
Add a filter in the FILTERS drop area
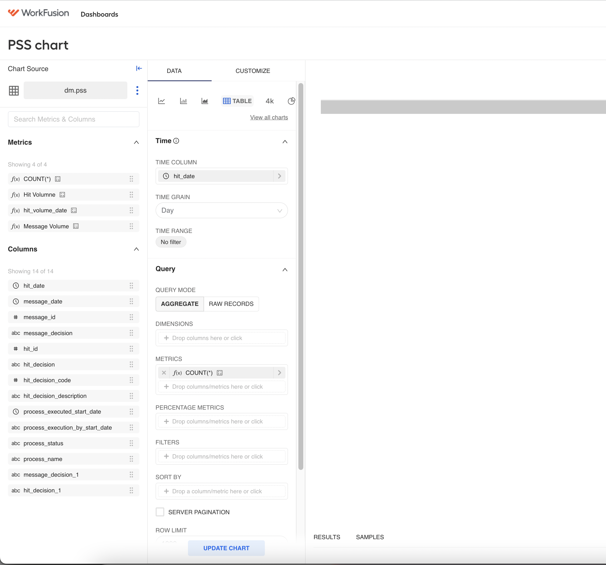coord(222,456)
